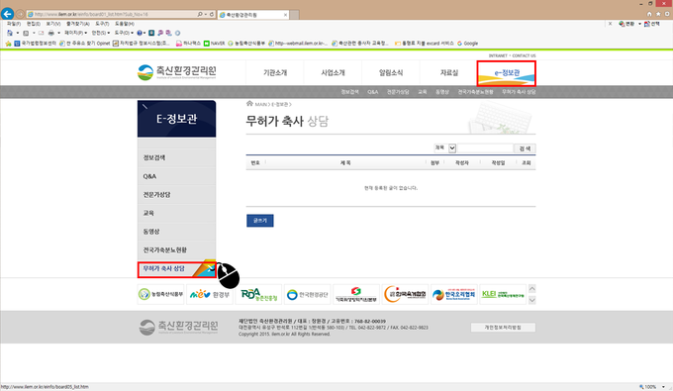This screenshot has width=673, height=391.
Task: Open the 한국환경공단 partner banner
Action: (x=308, y=294)
